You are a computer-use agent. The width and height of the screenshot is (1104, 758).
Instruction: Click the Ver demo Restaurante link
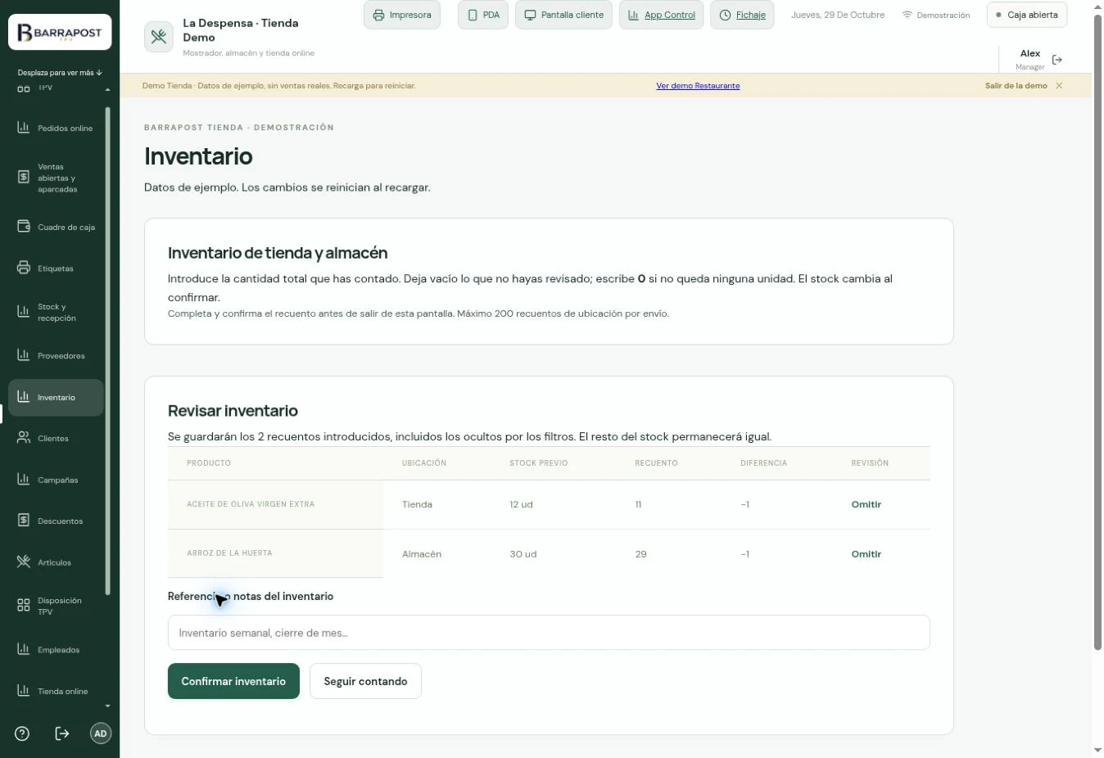[x=698, y=86]
